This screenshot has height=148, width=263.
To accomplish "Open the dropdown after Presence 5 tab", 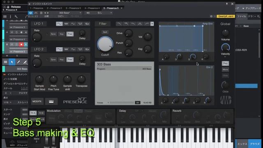I will 122,8.
